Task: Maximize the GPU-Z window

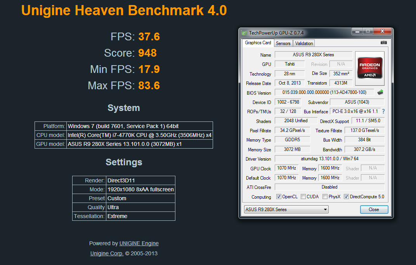Action: pos(368,31)
